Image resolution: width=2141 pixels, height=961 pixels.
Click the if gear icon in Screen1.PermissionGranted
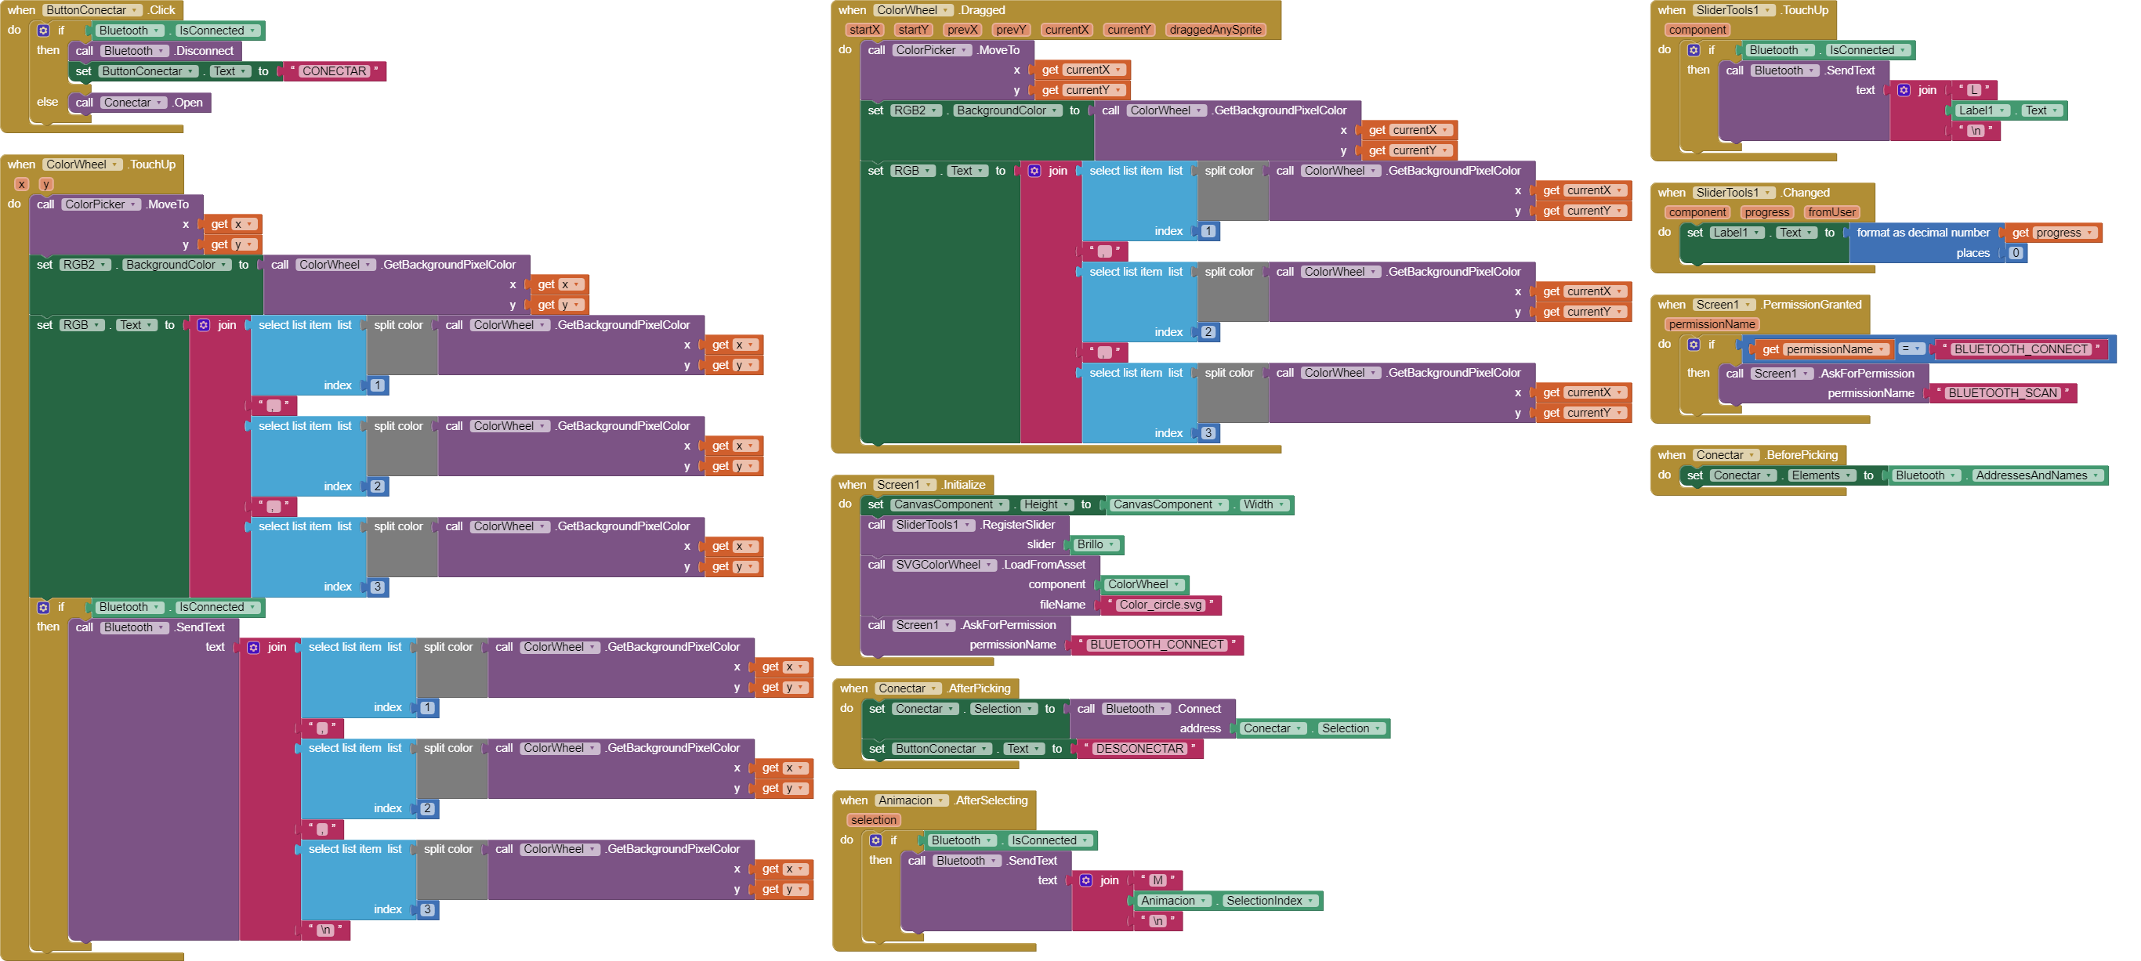tap(1693, 345)
